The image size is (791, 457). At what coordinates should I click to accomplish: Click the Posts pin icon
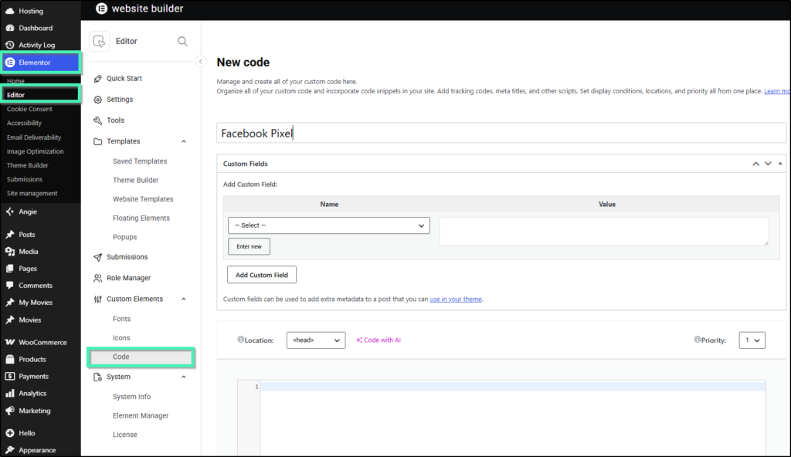pos(9,234)
